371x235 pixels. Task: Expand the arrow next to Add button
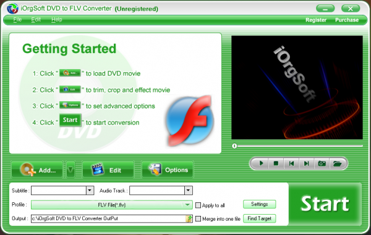tap(70, 170)
